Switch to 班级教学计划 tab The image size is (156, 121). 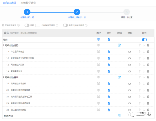coord(28,3)
